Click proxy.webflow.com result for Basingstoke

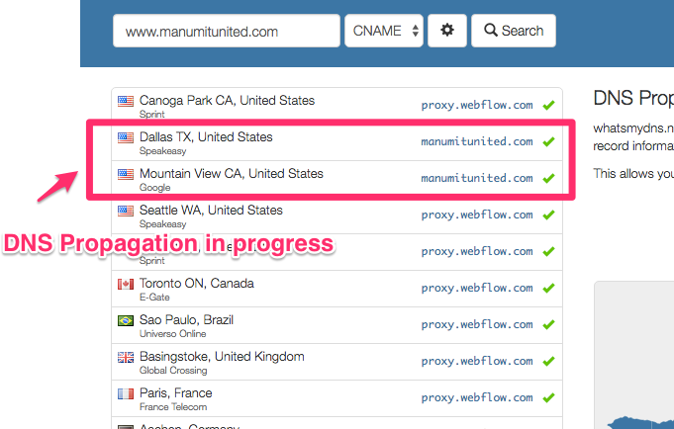(x=477, y=361)
